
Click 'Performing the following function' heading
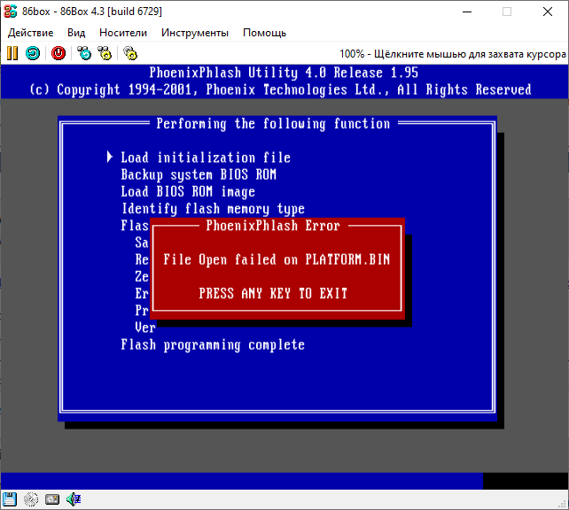click(273, 124)
